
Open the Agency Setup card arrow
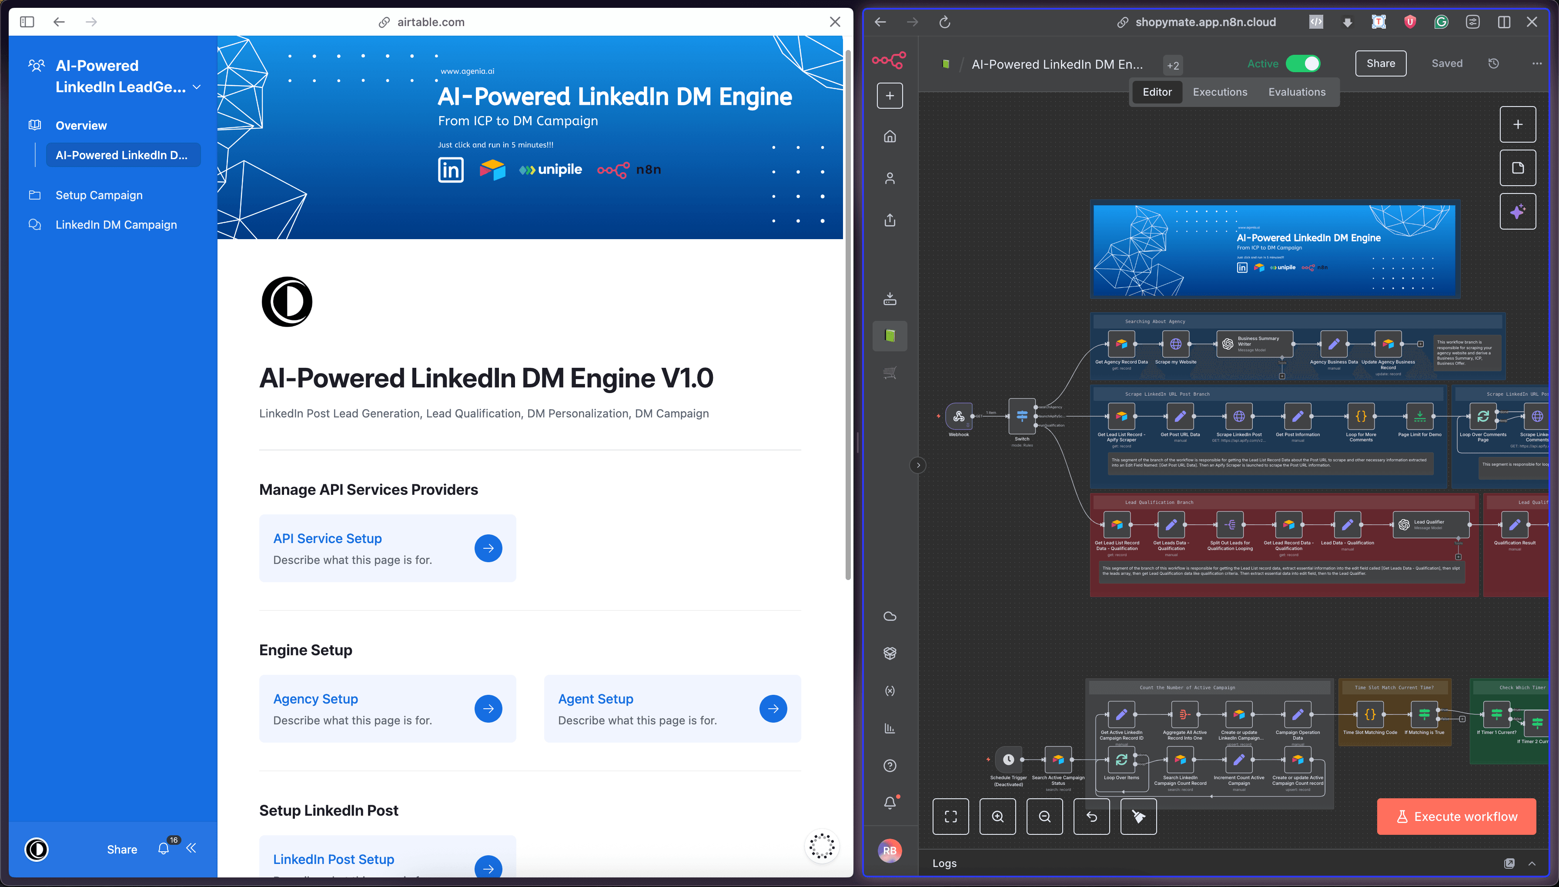coord(488,708)
